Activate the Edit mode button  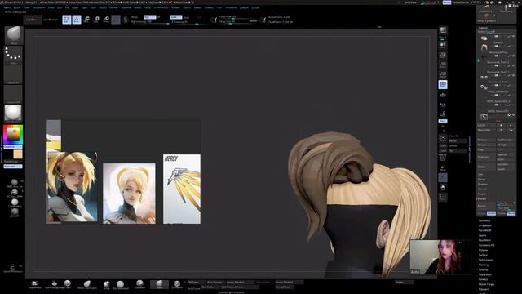[x=67, y=20]
